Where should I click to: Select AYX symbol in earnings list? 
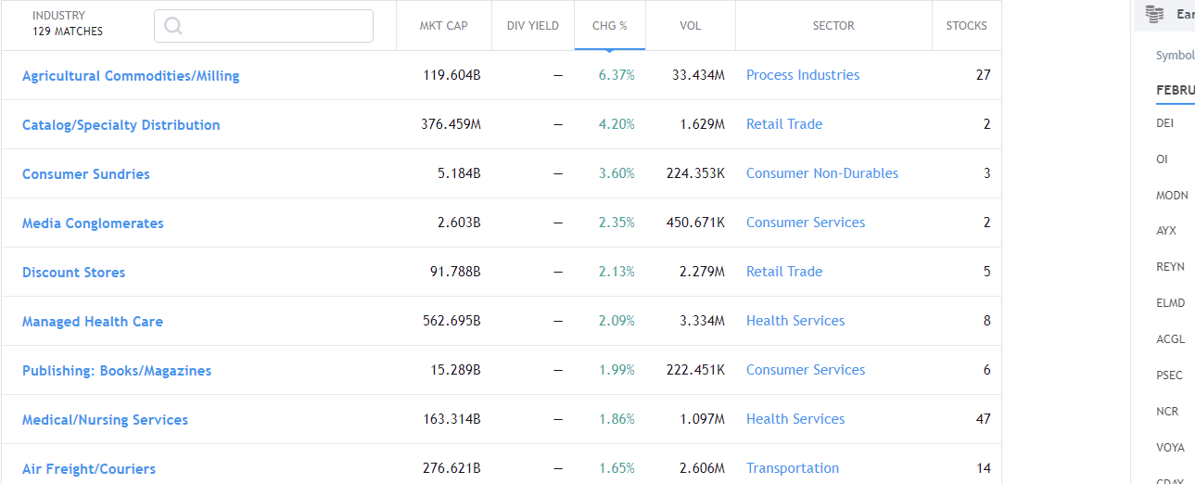(x=1166, y=231)
